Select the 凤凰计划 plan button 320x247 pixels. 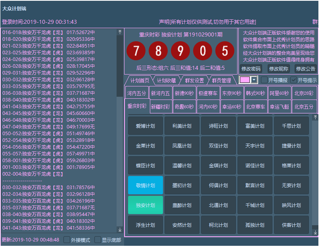pos(182,146)
